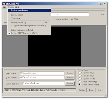
Task: Open the Setting button
Action: pos(82,90)
